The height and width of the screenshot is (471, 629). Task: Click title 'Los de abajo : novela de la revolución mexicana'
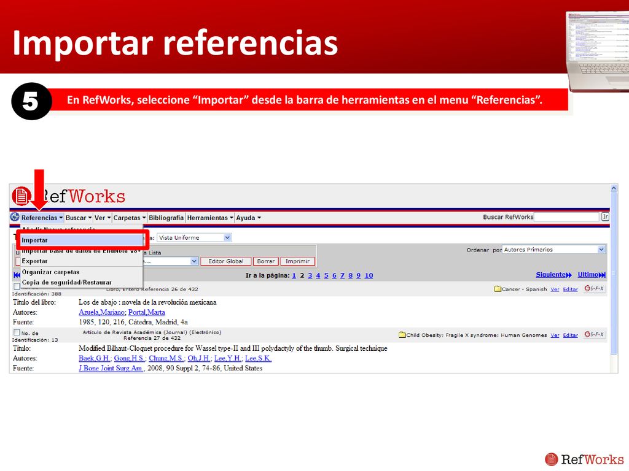click(x=147, y=302)
